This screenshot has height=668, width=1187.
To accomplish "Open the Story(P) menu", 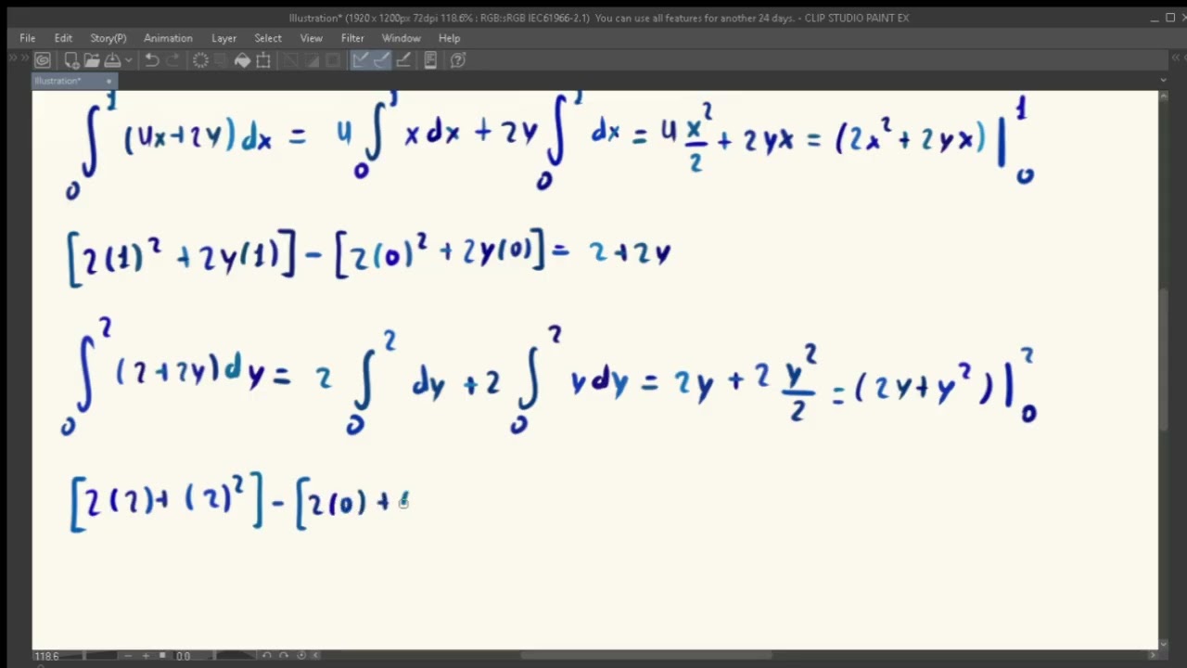I will pos(108,38).
